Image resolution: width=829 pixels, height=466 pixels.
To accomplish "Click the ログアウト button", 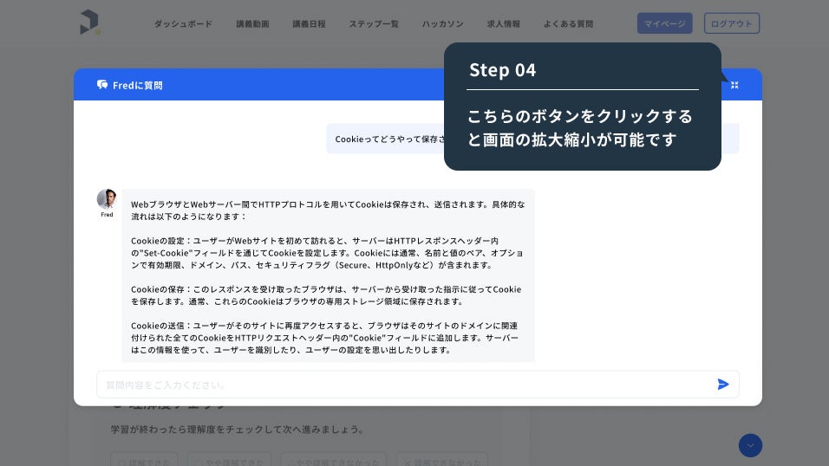I will pos(732,23).
